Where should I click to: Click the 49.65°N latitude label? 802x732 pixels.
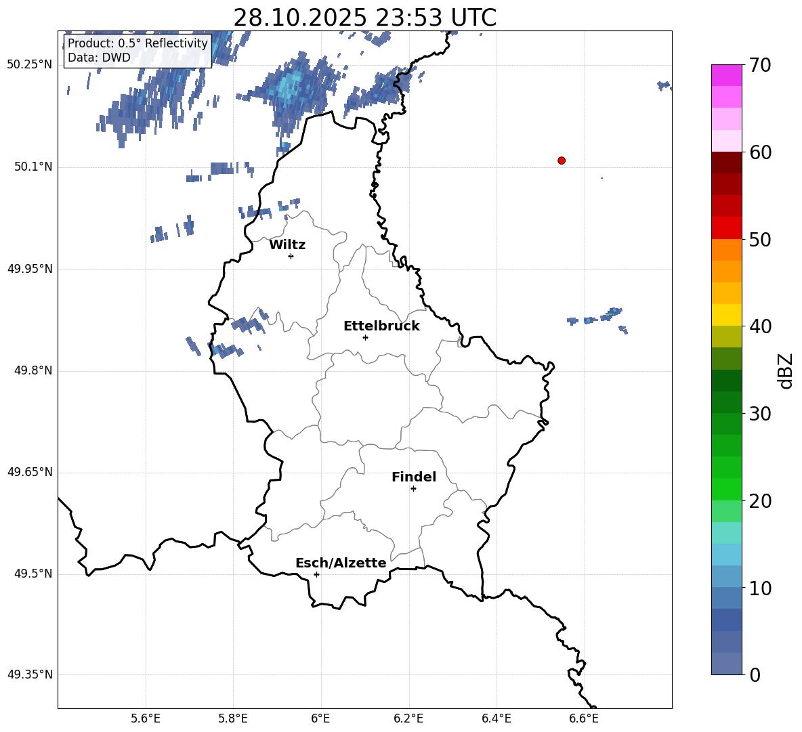pyautogui.click(x=29, y=473)
